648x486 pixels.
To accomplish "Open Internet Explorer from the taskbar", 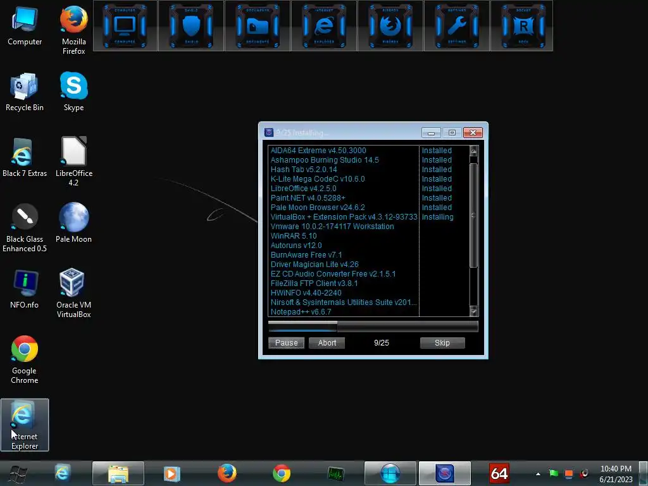I will click(x=63, y=473).
